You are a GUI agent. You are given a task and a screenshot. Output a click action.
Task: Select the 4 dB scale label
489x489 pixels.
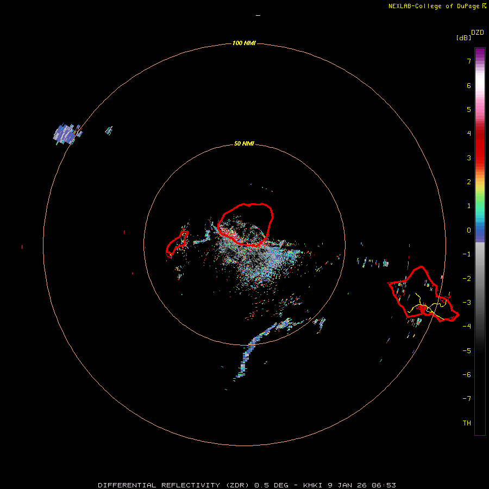tap(469, 134)
